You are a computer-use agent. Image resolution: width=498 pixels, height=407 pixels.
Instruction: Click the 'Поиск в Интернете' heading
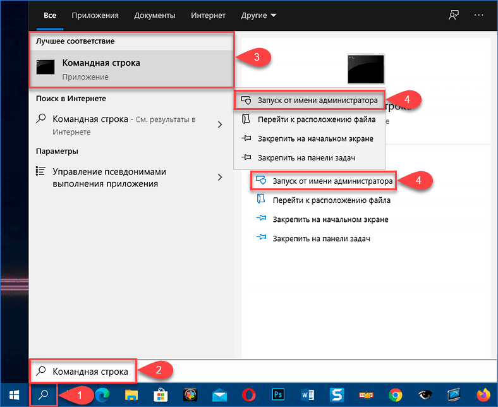(x=71, y=99)
